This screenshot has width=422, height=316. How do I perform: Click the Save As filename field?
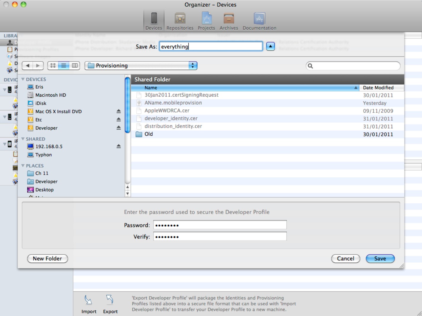pyautogui.click(x=211, y=46)
